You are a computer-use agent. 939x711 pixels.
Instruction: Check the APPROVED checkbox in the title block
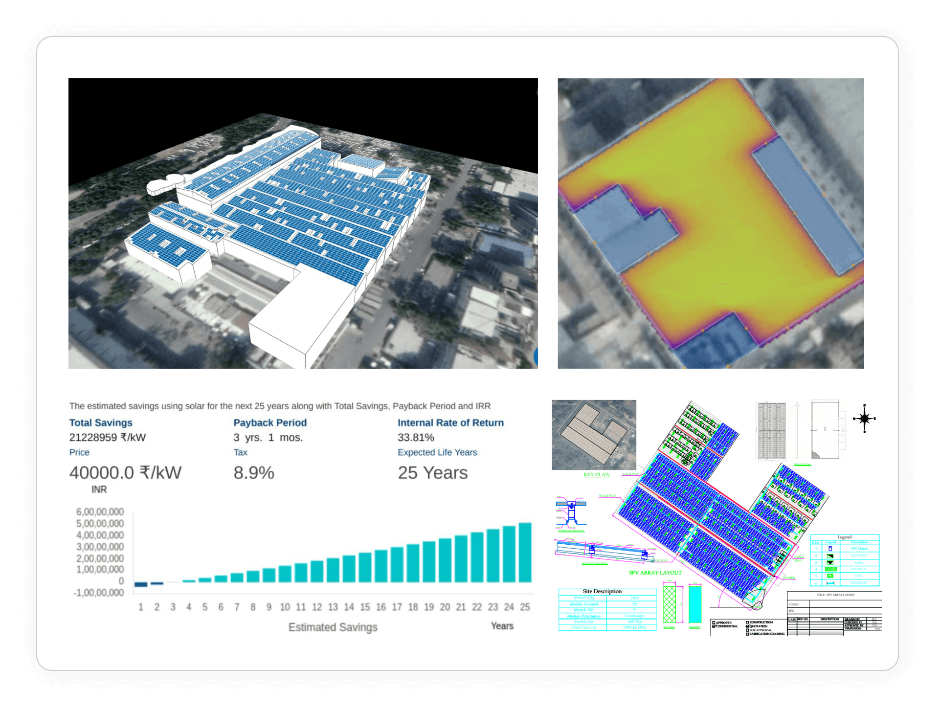(714, 622)
